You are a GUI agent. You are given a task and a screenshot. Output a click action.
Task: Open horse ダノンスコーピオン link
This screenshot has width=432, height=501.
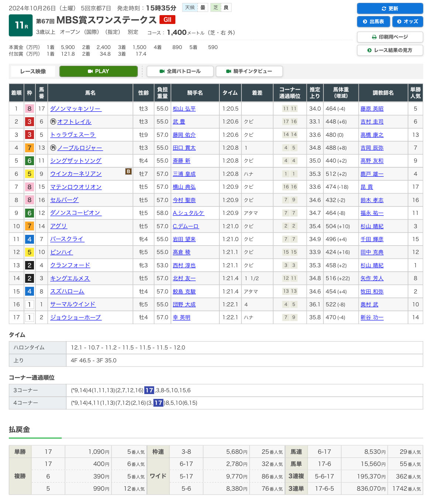[x=76, y=213]
